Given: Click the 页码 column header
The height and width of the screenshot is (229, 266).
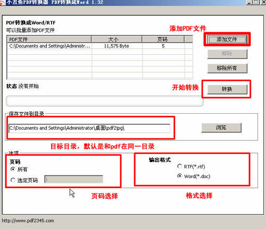Looking at the screenshot, I should point(163,39).
